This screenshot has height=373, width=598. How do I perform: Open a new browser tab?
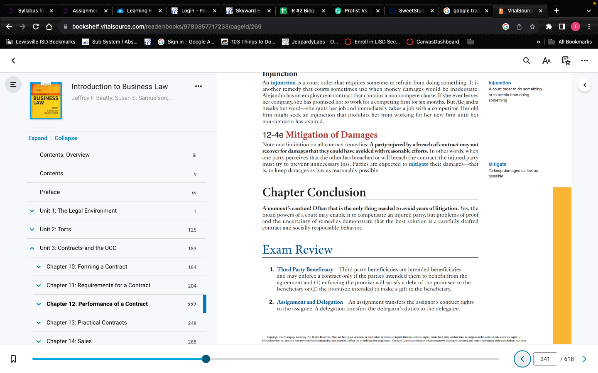556,11
